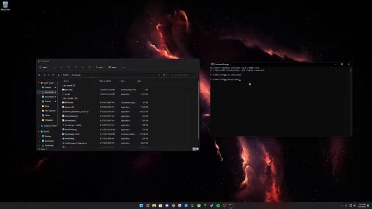
Task: Open File Explorer from the taskbar
Action: point(154,206)
